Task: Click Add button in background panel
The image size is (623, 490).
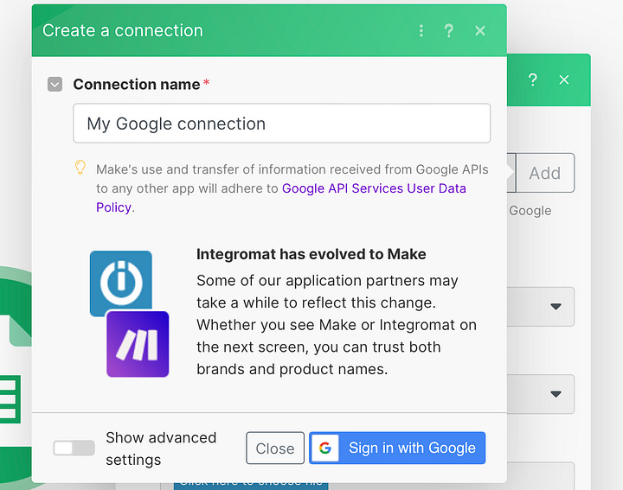Action: (545, 173)
